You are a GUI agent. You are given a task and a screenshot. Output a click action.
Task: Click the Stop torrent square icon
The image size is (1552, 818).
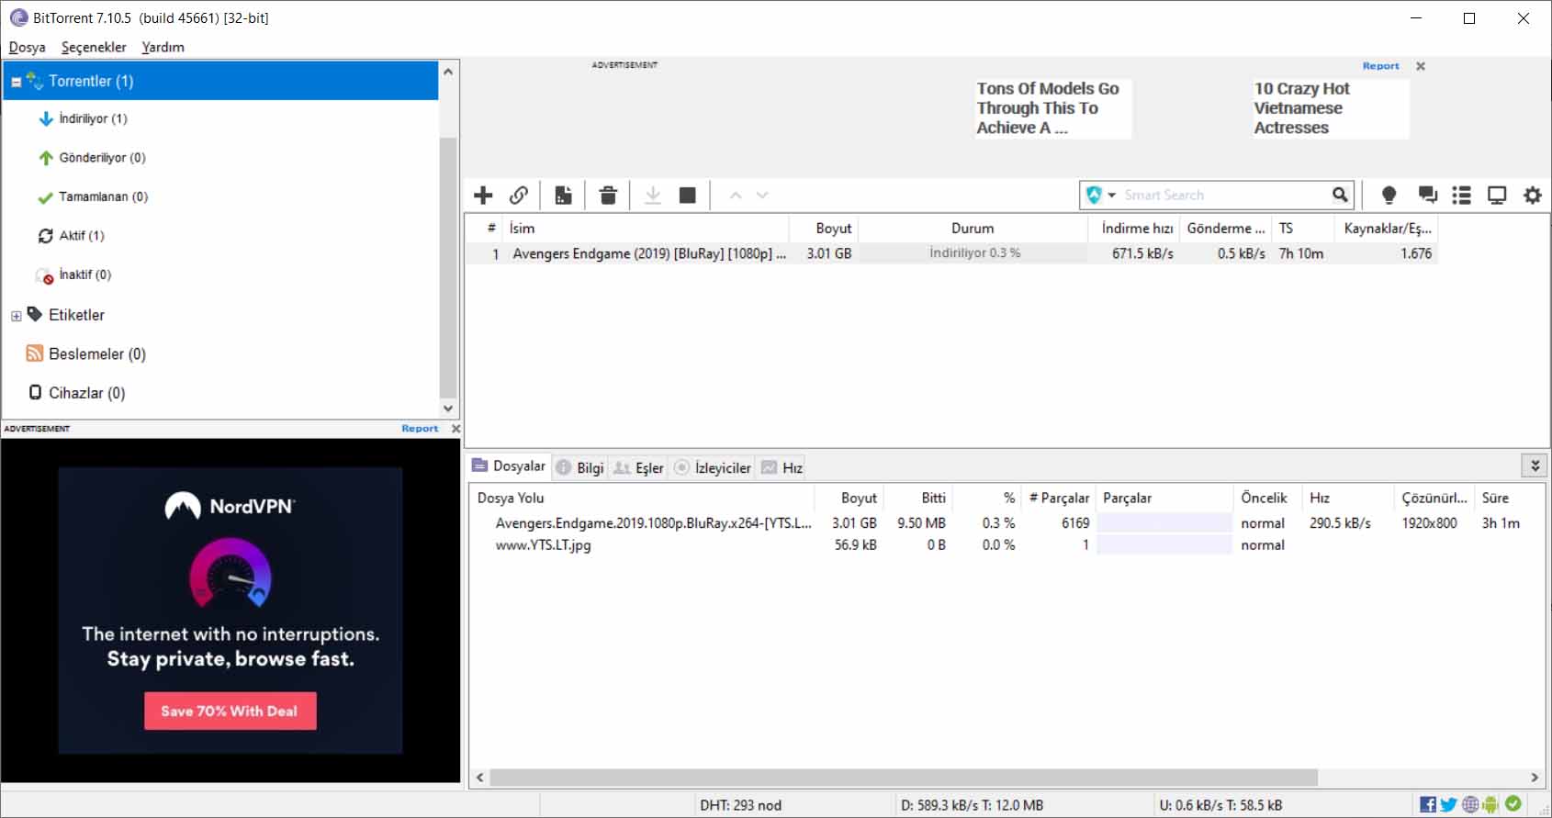(687, 195)
